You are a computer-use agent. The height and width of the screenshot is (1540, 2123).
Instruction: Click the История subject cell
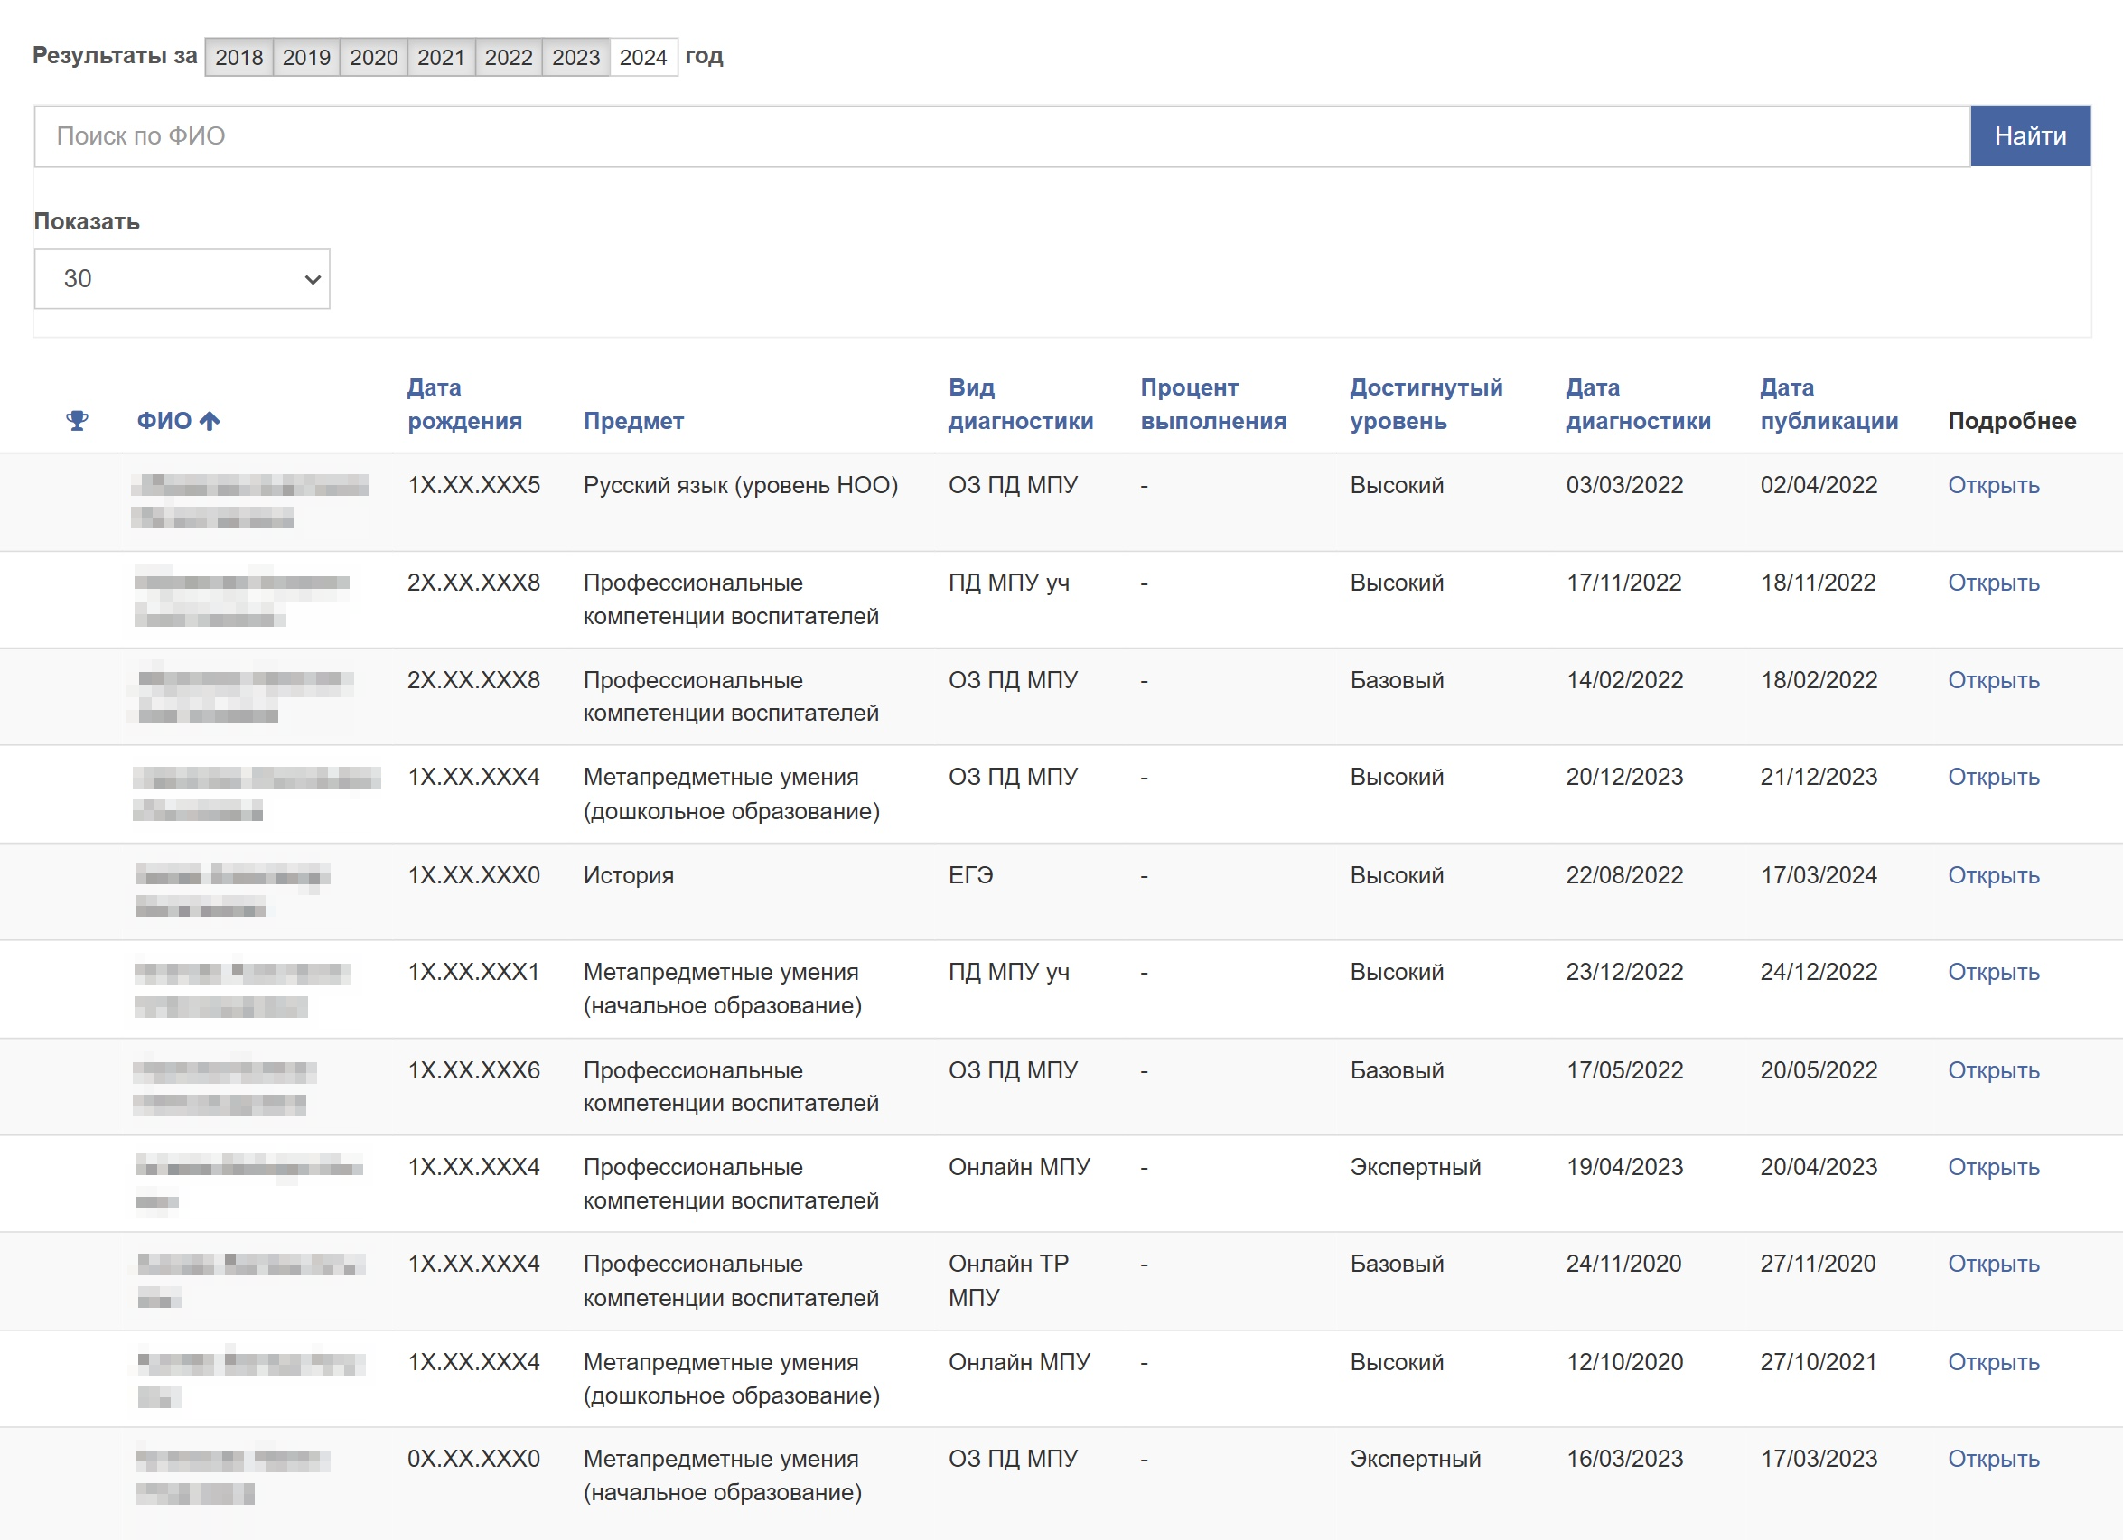pyautogui.click(x=628, y=876)
